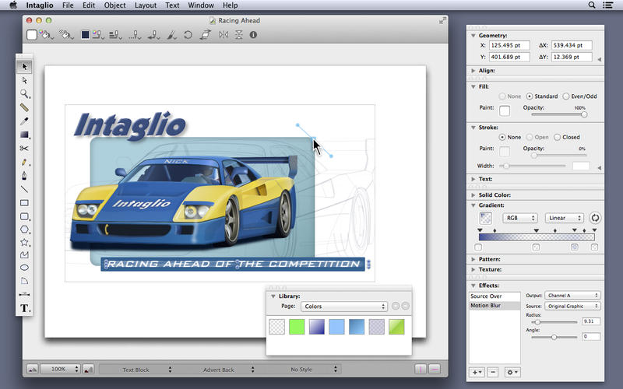
Task: Open the Window menu
Action: (201, 5)
